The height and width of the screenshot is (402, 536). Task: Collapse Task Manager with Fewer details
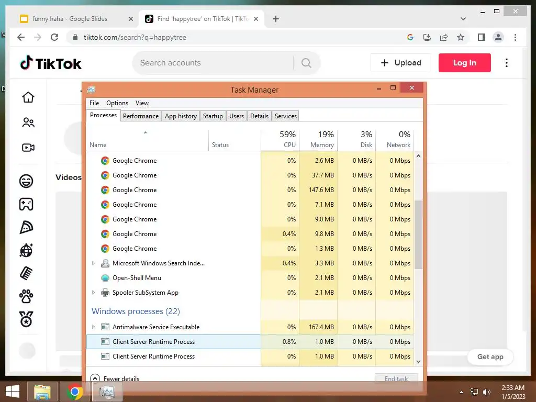(115, 378)
